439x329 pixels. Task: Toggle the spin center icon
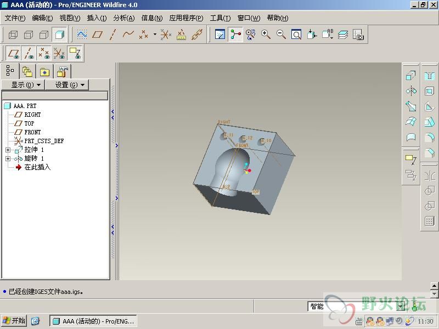tap(235, 35)
